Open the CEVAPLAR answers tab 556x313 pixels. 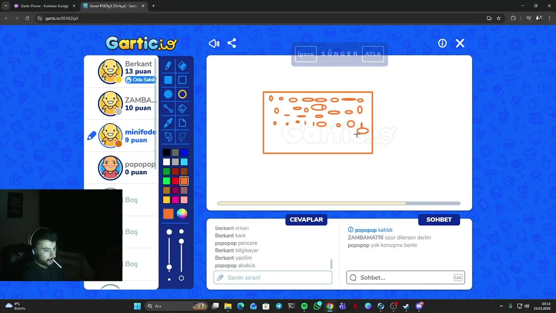[306, 220]
